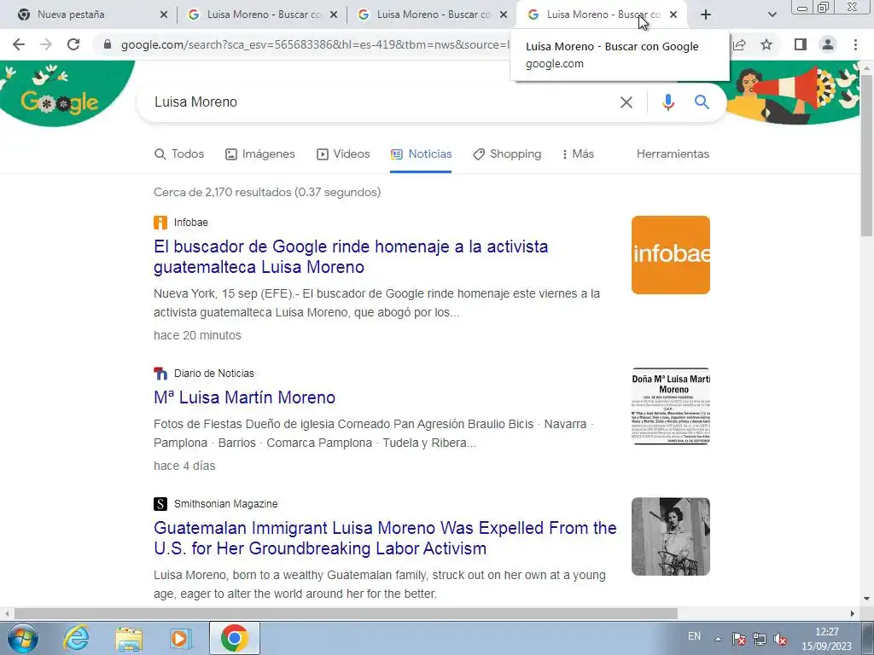Open Windows Media Player from taskbar
The image size is (874, 655).
point(181,638)
